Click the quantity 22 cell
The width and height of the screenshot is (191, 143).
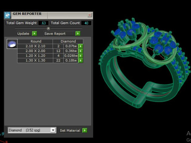[x=58, y=60]
